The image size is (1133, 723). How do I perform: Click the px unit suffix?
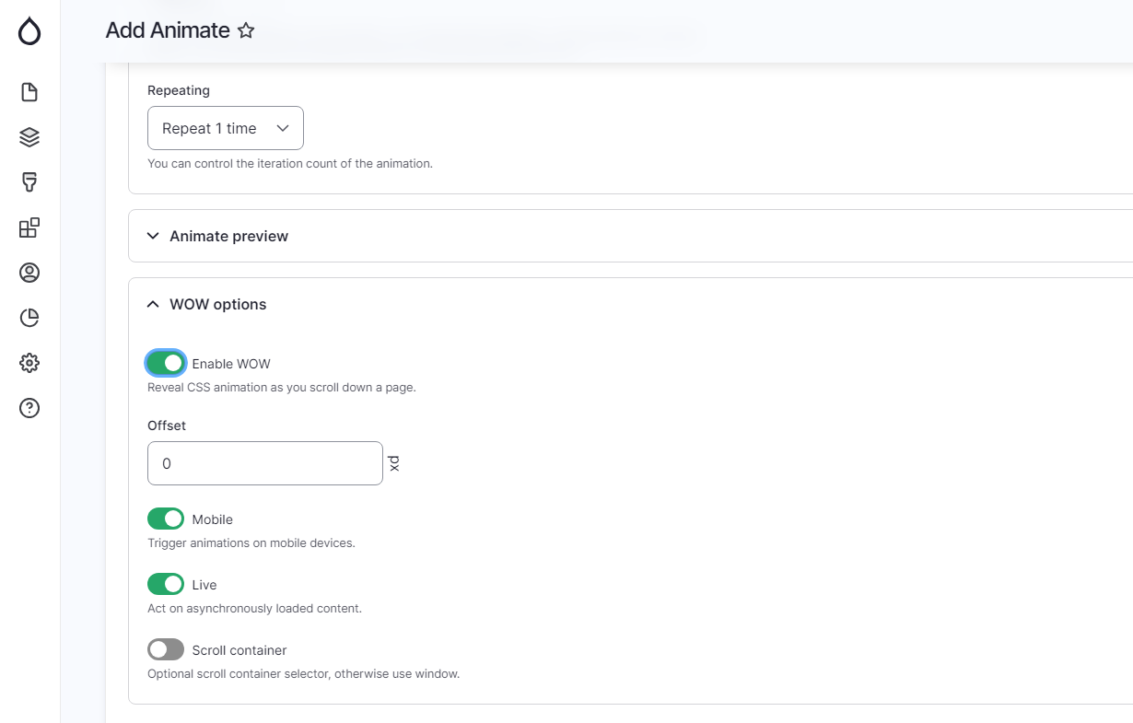(394, 463)
